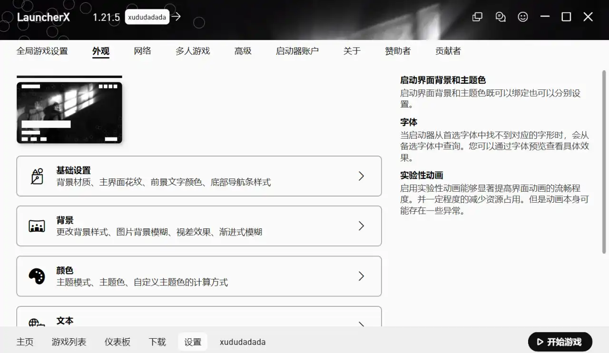Viewport: 609px width, 353px height.
Task: Open xududadada in bottom navigation
Action: [x=243, y=342]
